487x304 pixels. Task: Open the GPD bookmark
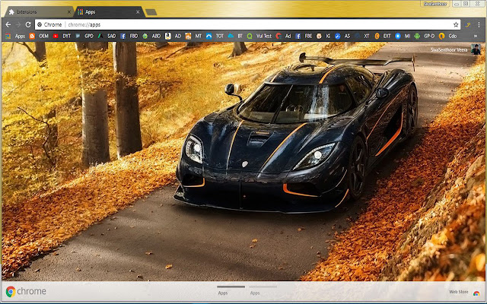pyautogui.click(x=84, y=36)
